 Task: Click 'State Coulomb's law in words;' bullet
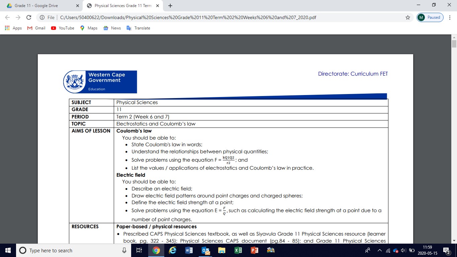click(167, 145)
